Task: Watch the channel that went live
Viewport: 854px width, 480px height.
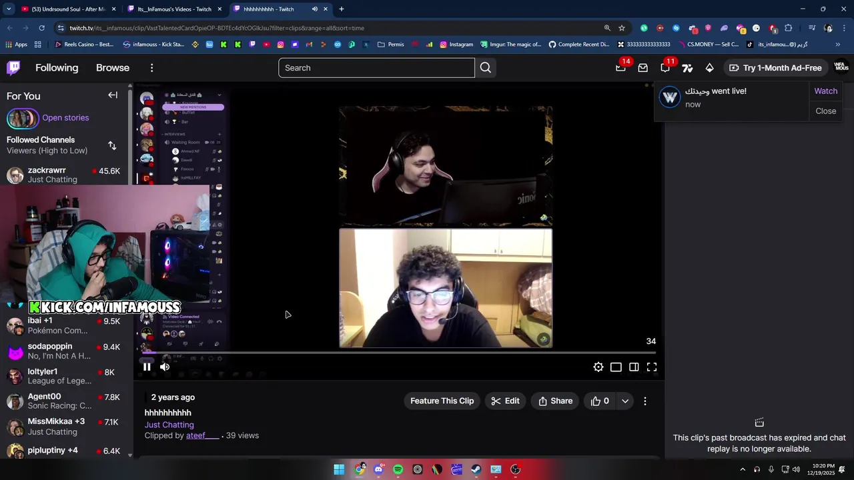Action: click(825, 91)
